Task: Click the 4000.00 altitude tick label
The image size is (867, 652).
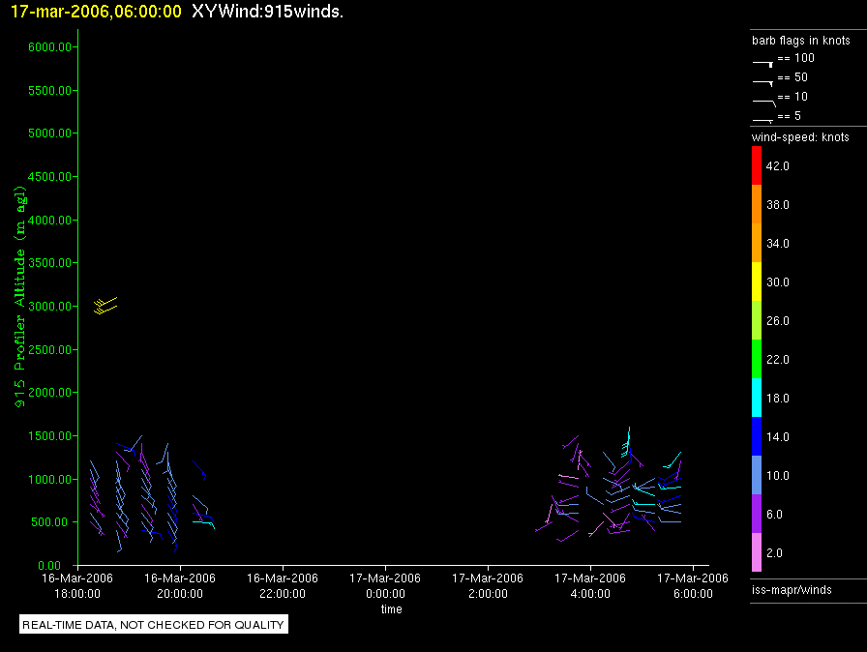Action: 49,220
